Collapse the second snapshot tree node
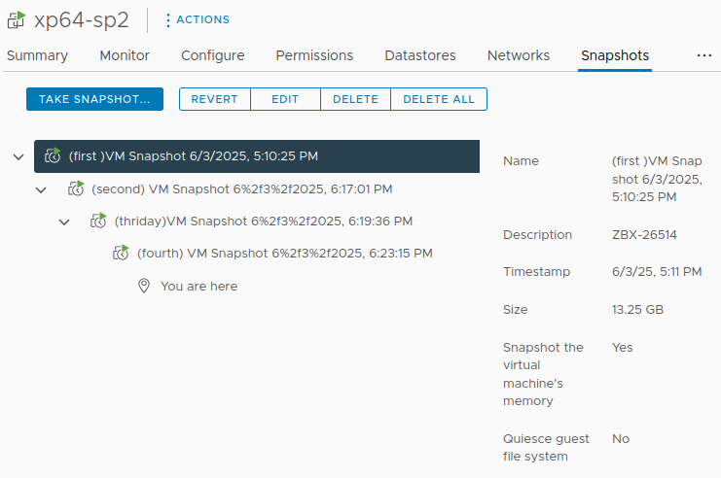 pyautogui.click(x=41, y=189)
